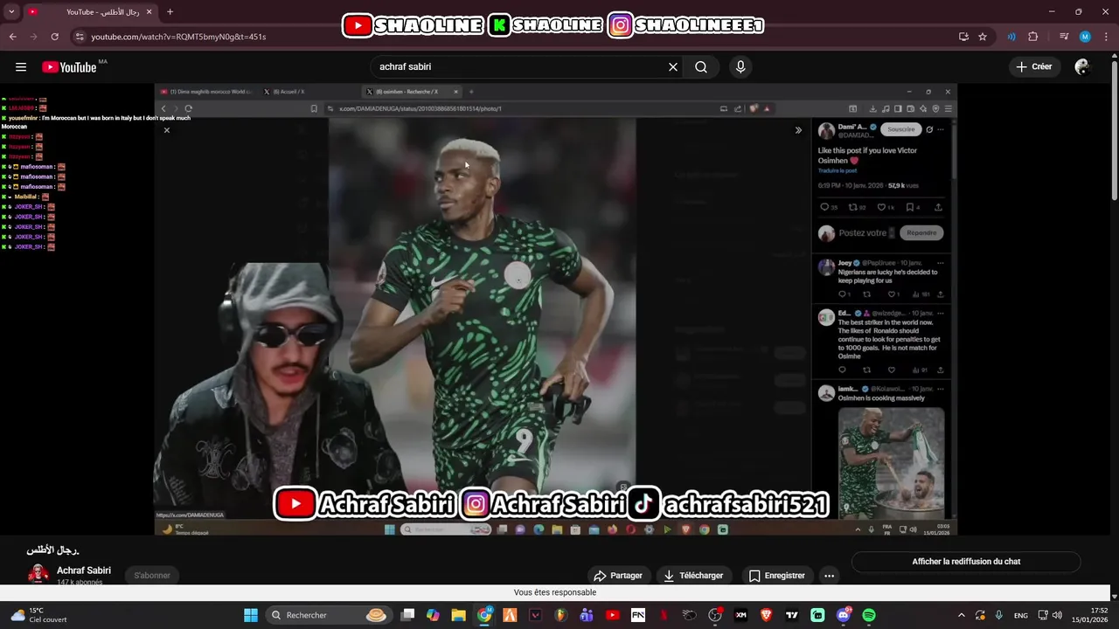Reload the page in Chrome
1119x629 pixels.
pyautogui.click(x=54, y=37)
